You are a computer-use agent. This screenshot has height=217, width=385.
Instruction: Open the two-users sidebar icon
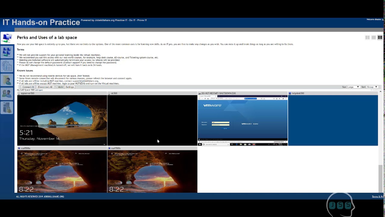(x=7, y=94)
